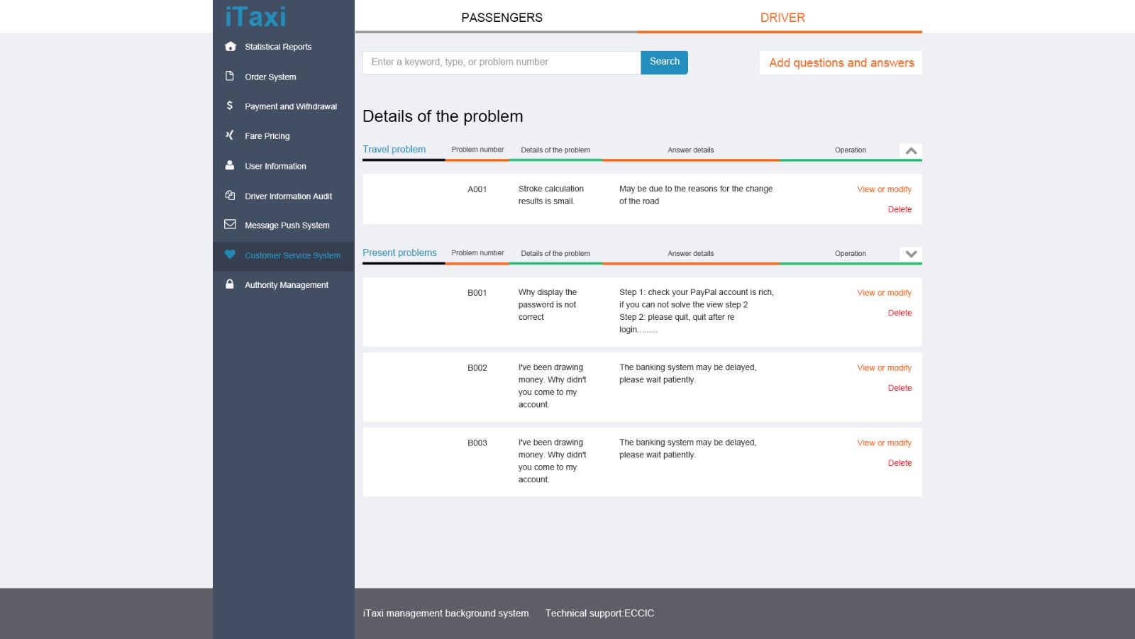
Task: Click the keyword search input field
Action: coord(502,62)
